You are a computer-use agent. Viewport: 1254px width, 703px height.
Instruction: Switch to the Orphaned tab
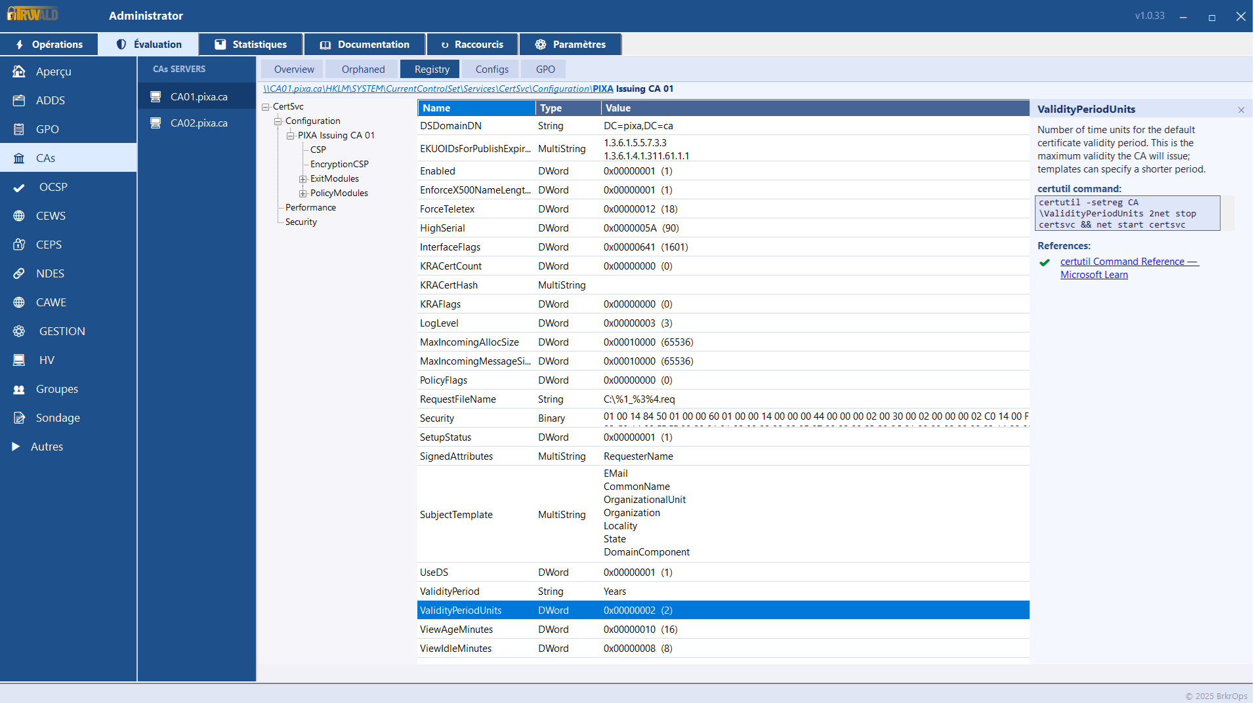pos(363,69)
